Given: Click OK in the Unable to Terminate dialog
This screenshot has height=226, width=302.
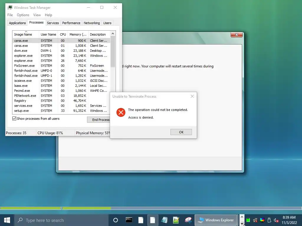Looking at the screenshot, I should coord(181,132).
